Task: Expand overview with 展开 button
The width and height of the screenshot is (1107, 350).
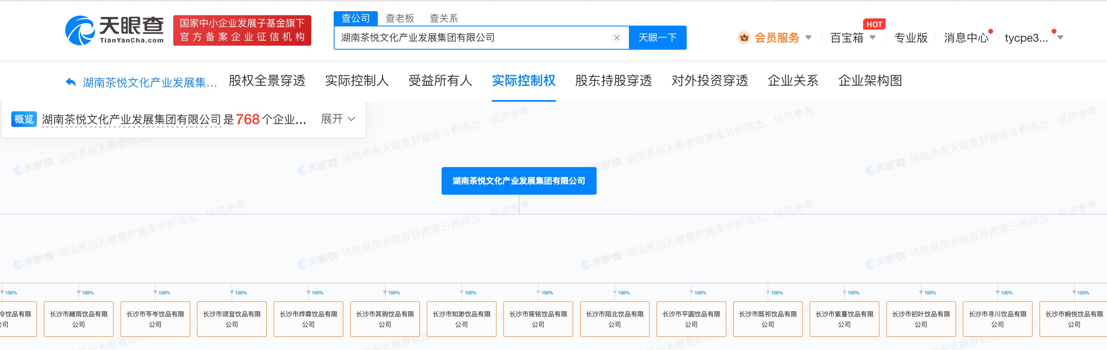Action: tap(338, 119)
